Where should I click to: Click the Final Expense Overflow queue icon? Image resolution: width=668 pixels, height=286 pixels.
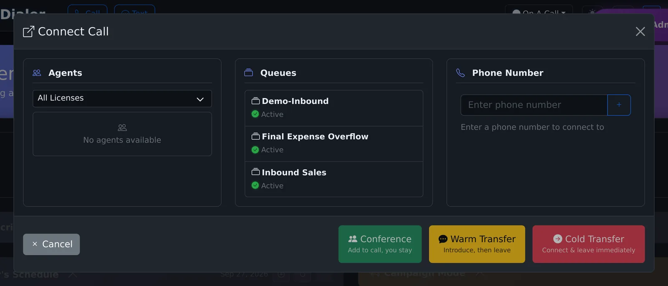point(256,136)
